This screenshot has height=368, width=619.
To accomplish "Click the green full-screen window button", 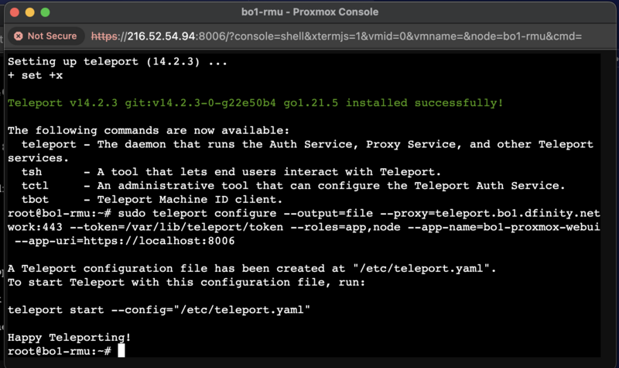I will [46, 12].
